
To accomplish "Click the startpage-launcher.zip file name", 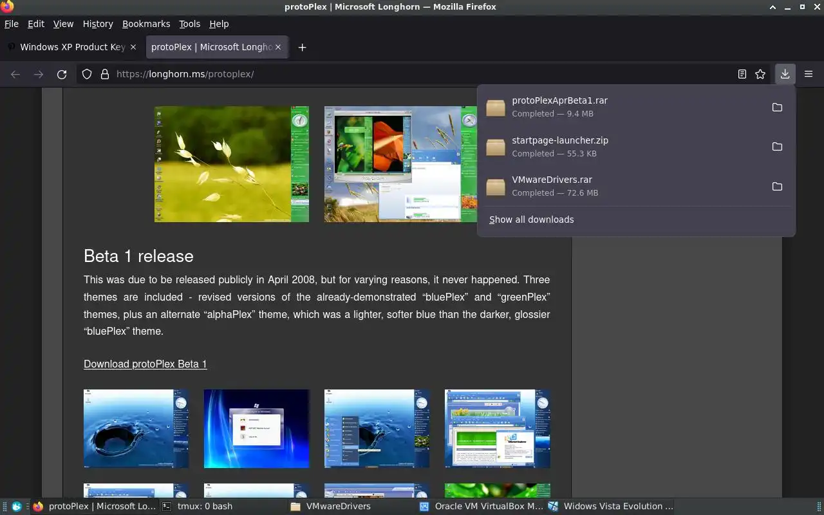I will (x=560, y=140).
